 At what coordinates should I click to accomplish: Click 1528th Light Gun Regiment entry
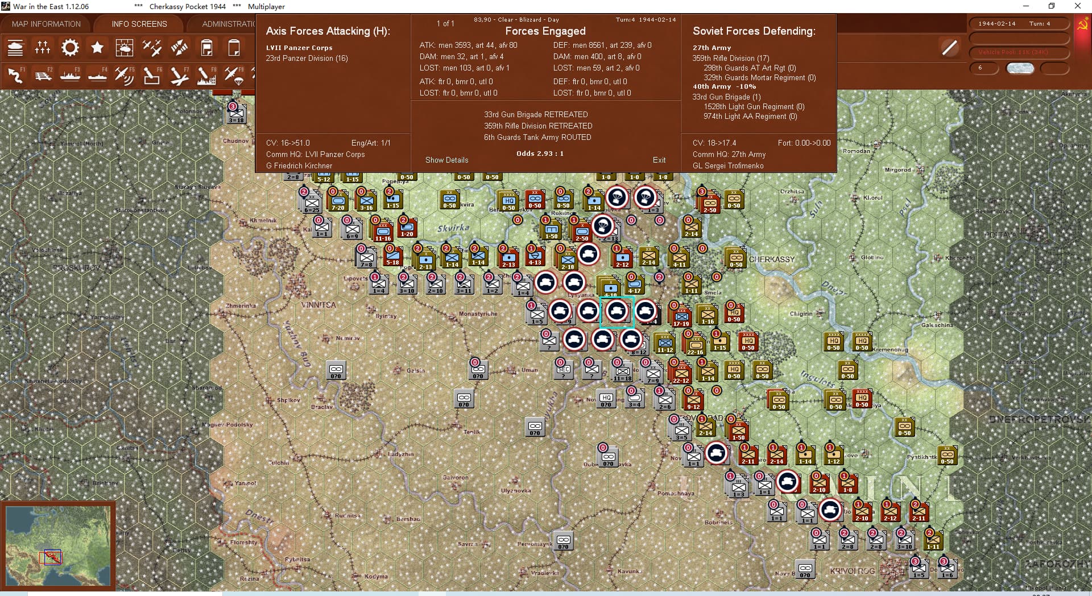754,106
